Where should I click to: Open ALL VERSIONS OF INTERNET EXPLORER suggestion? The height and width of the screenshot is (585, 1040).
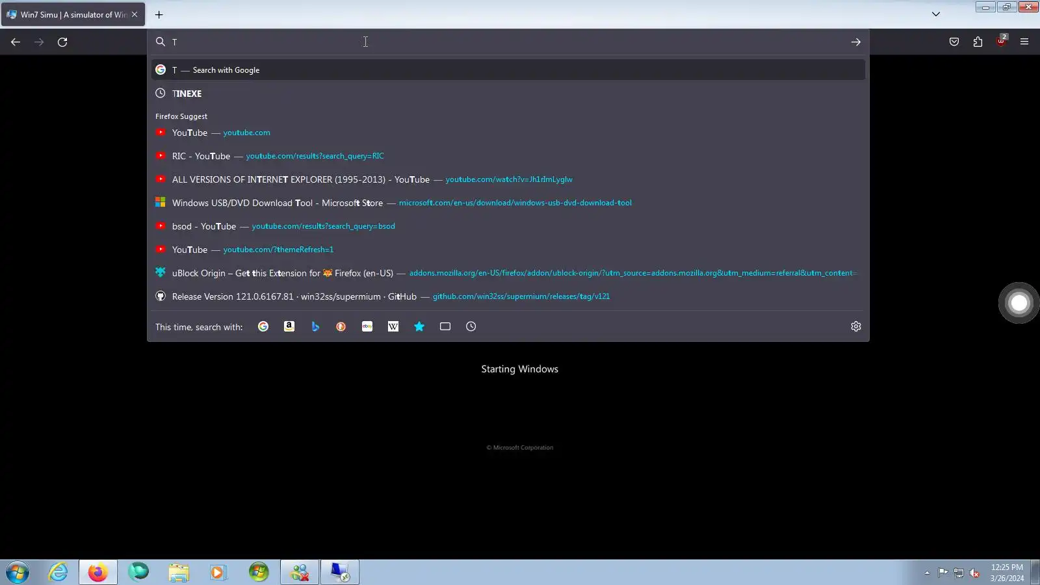click(x=508, y=179)
